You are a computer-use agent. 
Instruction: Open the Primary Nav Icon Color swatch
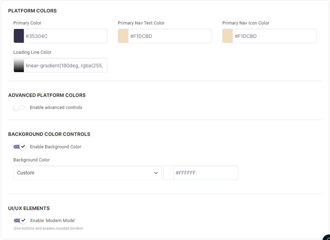(228, 36)
